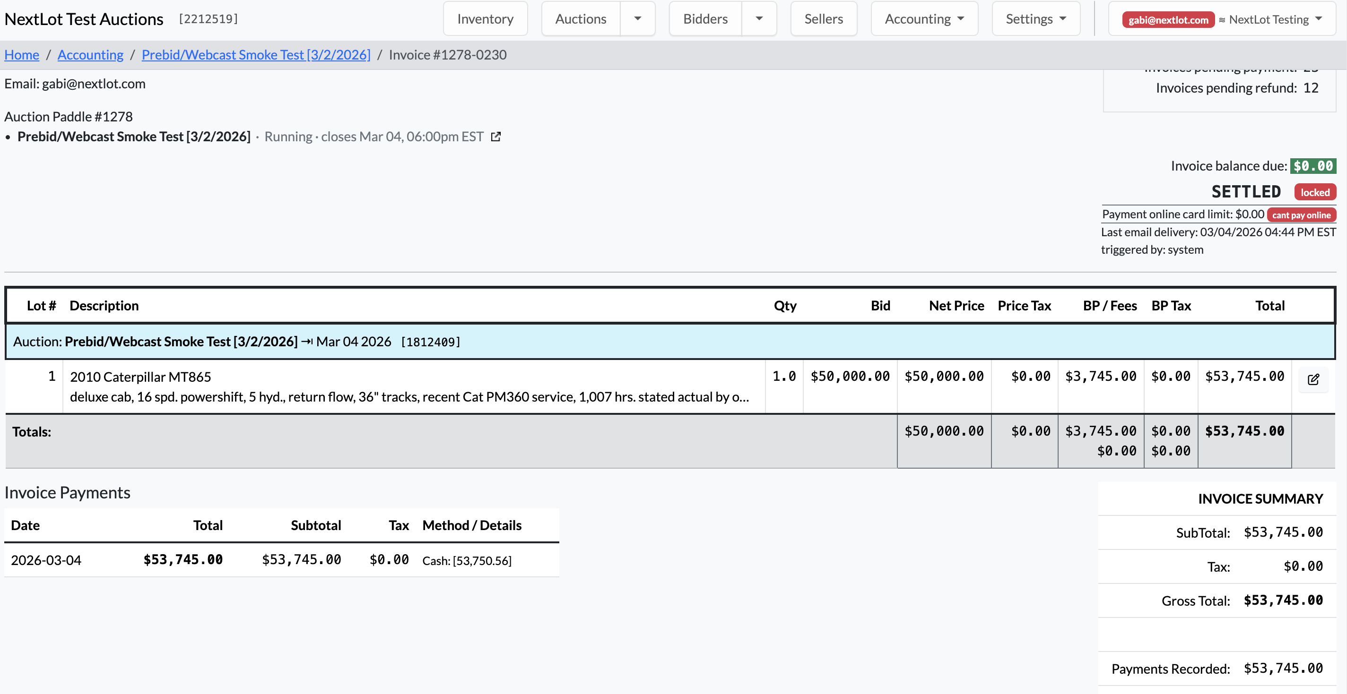Click the Totals row net price $50,000.00
Image resolution: width=1347 pixels, height=694 pixels.
click(944, 431)
